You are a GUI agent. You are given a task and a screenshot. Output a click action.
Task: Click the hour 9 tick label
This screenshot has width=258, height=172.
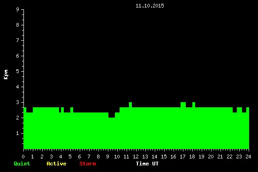(x=107, y=157)
